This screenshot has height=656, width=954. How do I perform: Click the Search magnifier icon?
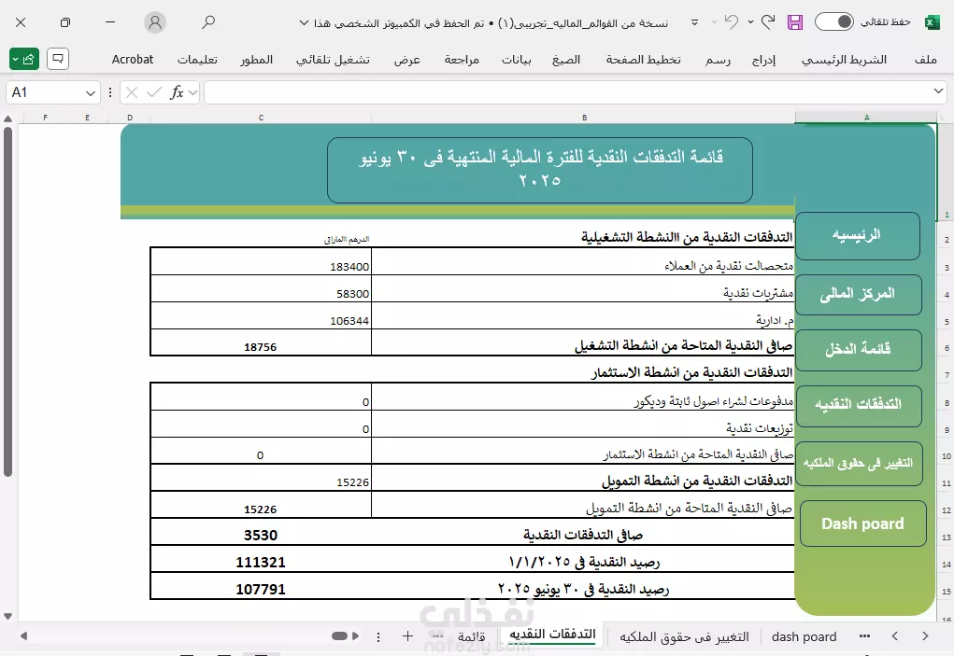208,22
